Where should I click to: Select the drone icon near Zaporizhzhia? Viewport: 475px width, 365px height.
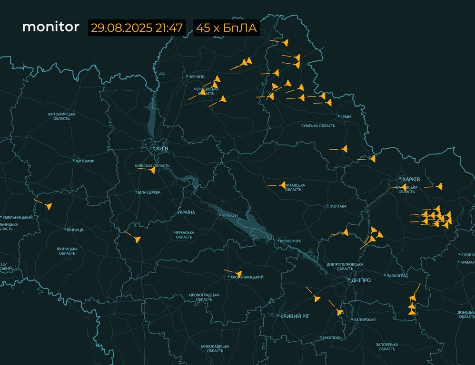coord(339,312)
